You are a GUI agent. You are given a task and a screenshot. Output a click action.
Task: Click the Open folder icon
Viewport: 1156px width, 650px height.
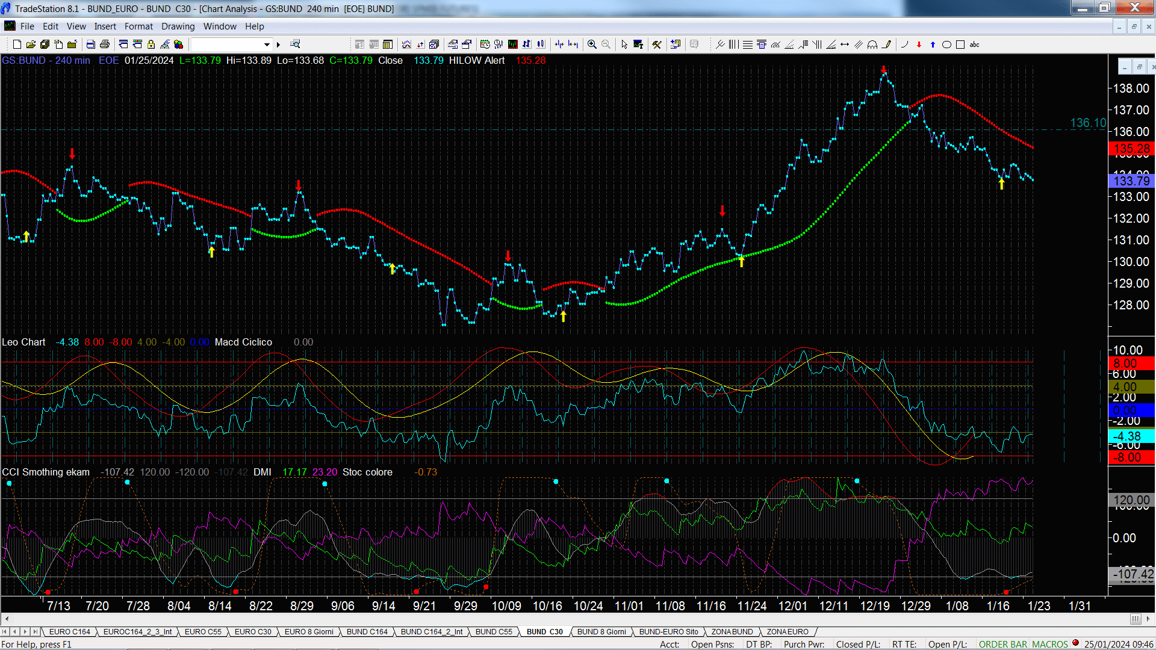pos(31,45)
